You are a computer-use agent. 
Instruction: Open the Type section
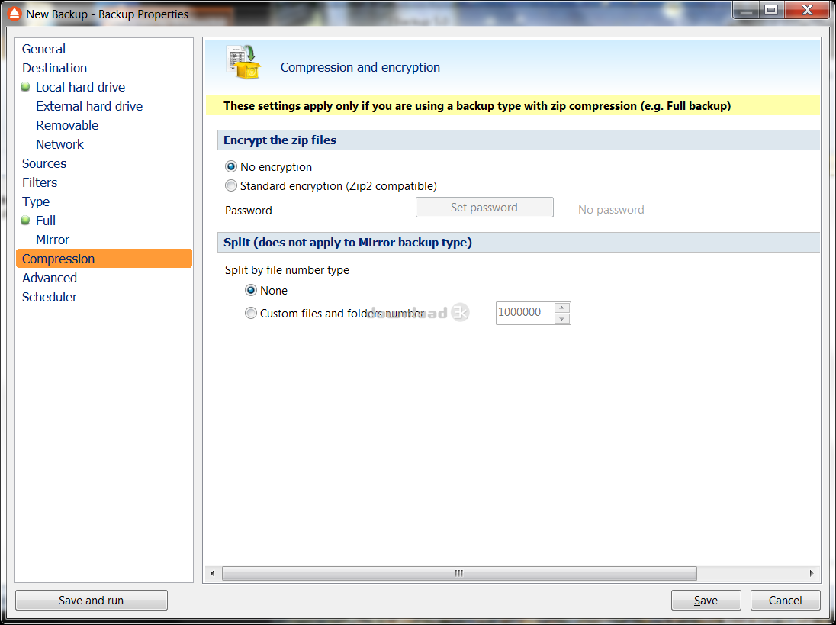coord(36,201)
